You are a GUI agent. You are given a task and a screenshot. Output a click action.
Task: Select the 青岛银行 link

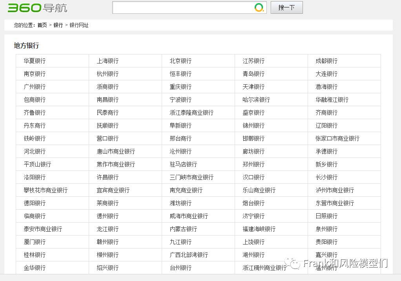pos(253,74)
